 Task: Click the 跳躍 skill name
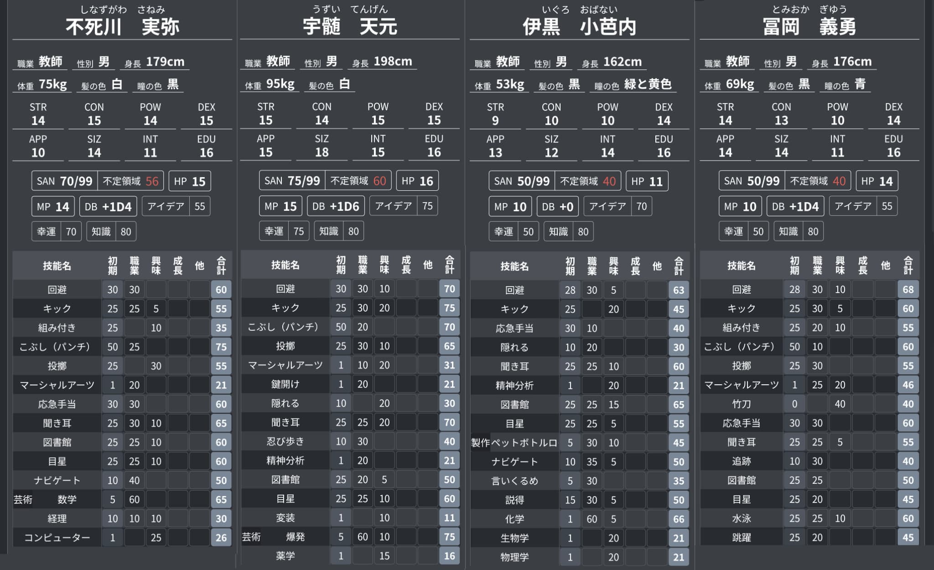point(741,538)
